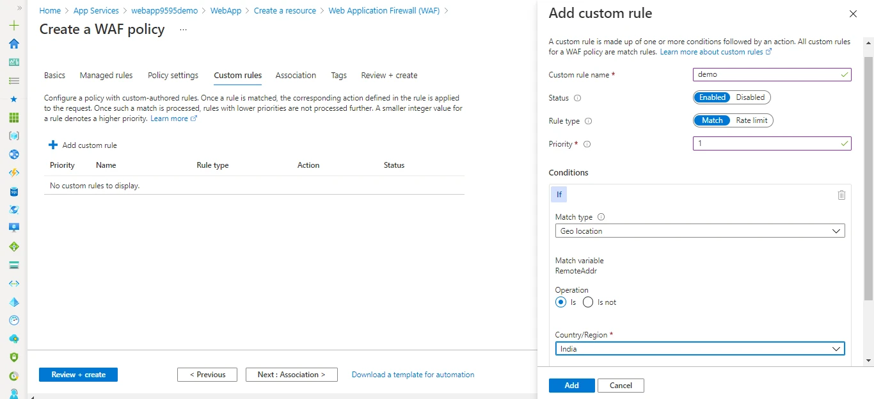Click the info icon next to Priority
Viewport: 874px width, 399px height.
(x=587, y=144)
